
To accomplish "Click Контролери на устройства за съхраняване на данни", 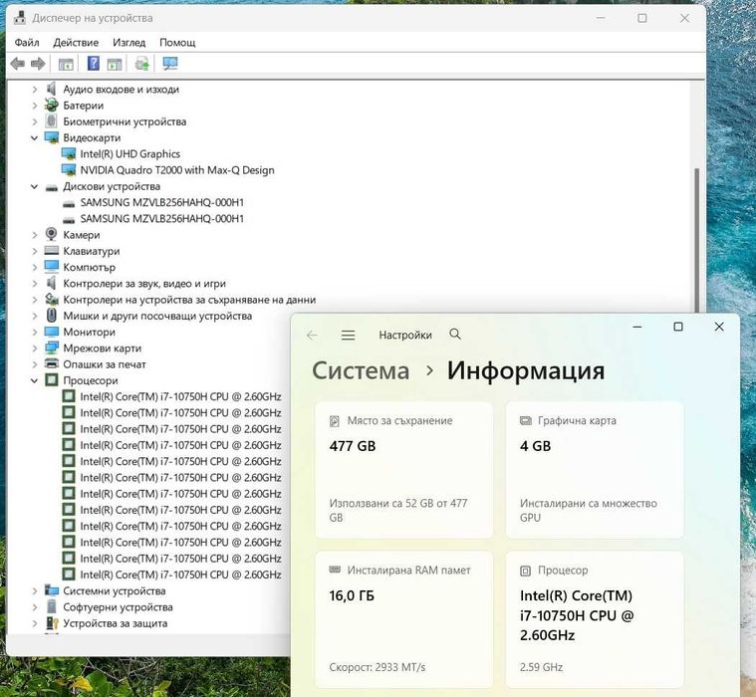I will coord(189,300).
